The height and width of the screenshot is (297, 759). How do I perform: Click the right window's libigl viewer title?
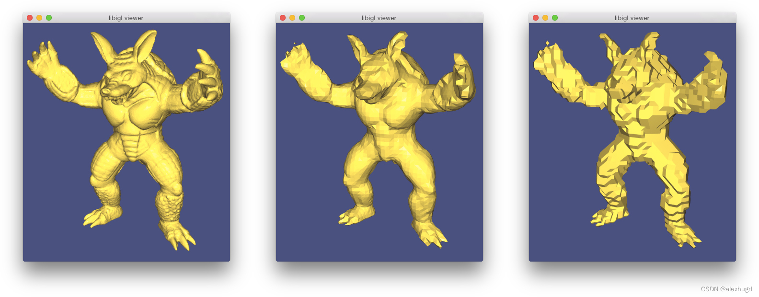pyautogui.click(x=632, y=18)
